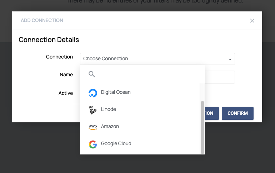Click the magnifier search icon in dropdown

point(91,74)
